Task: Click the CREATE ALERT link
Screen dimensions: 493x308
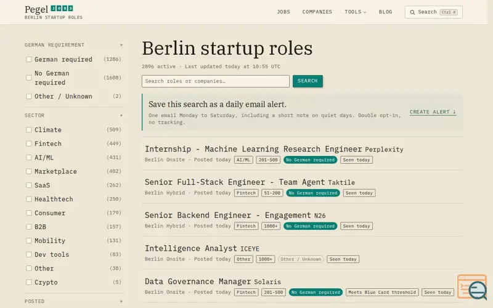Action: 433,112
